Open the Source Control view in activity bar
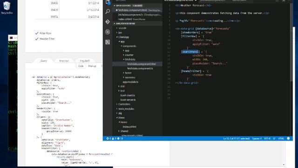Viewport: 298px width, 168px height. (108, 22)
